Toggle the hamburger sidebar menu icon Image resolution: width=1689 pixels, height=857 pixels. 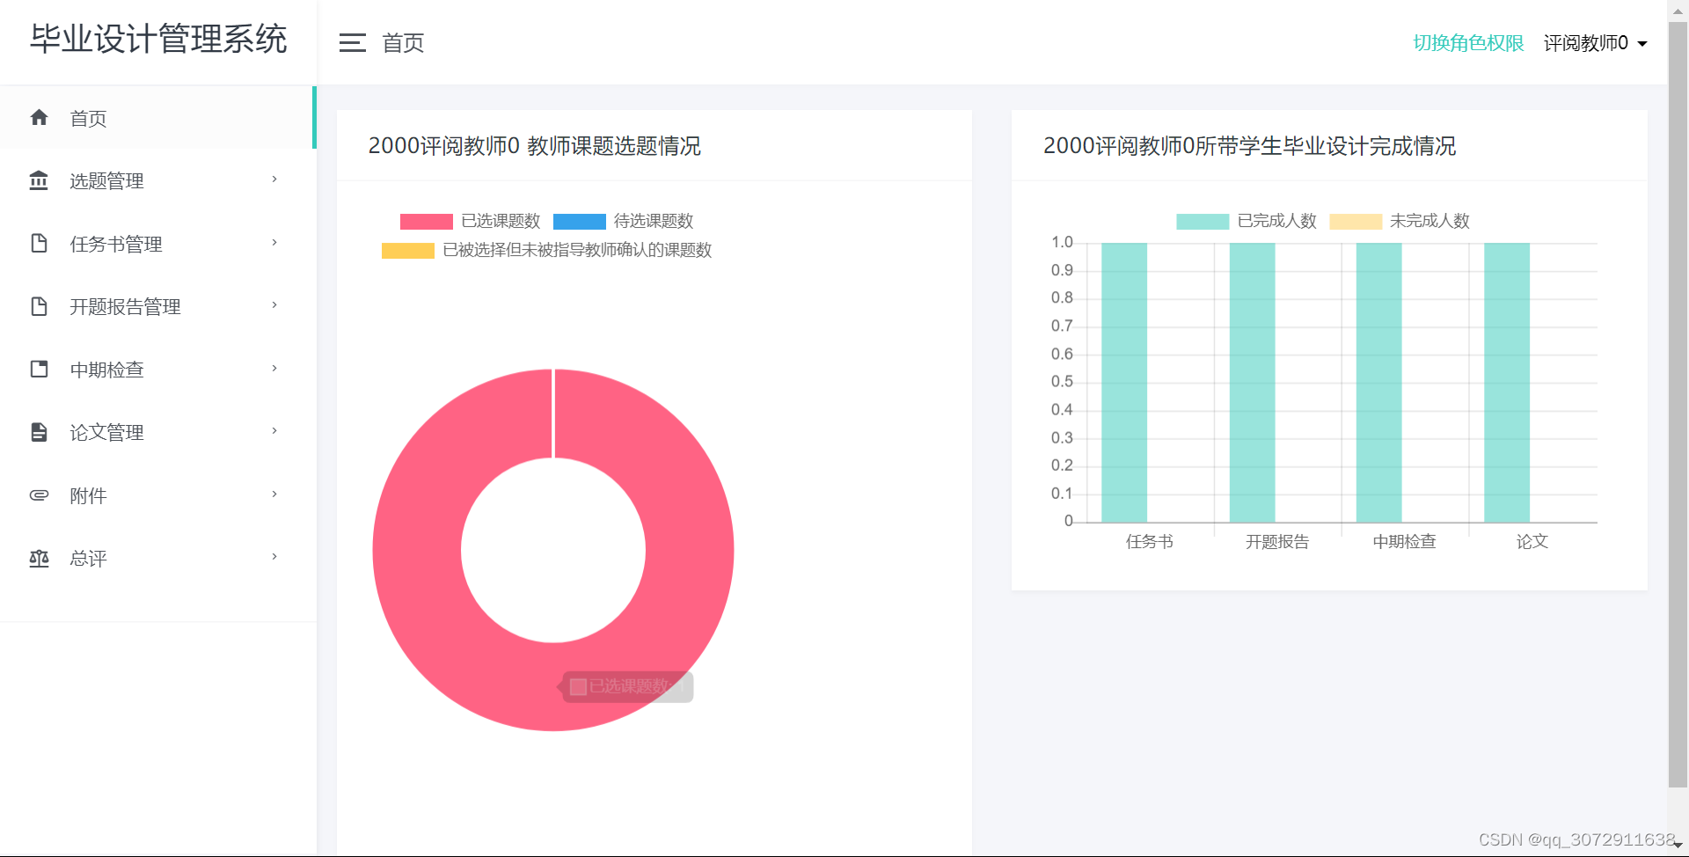(x=353, y=42)
